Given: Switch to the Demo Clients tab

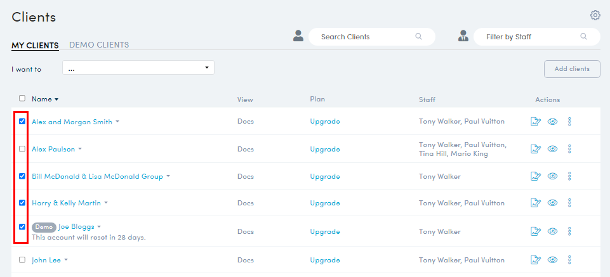Looking at the screenshot, I should click(99, 45).
